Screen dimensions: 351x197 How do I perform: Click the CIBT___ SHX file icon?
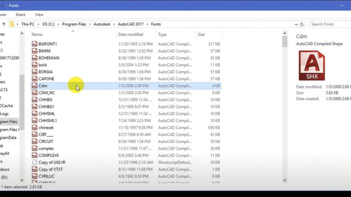pos(34,134)
